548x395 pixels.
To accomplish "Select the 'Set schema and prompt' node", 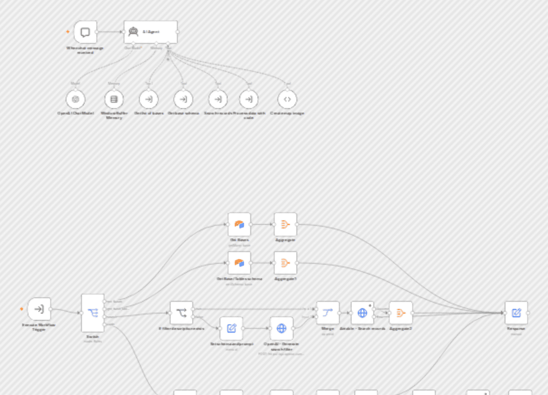I will pyautogui.click(x=231, y=328).
